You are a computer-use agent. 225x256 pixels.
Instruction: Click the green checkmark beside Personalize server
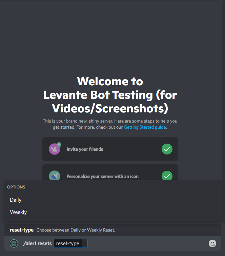(167, 176)
